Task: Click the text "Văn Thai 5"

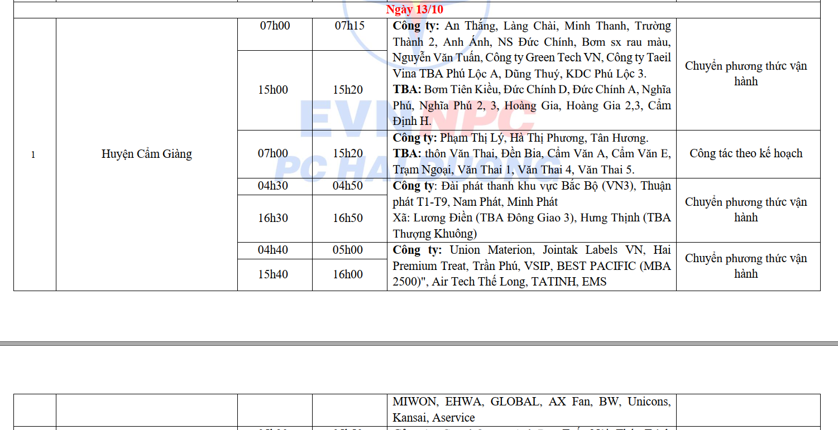Action: pos(610,170)
